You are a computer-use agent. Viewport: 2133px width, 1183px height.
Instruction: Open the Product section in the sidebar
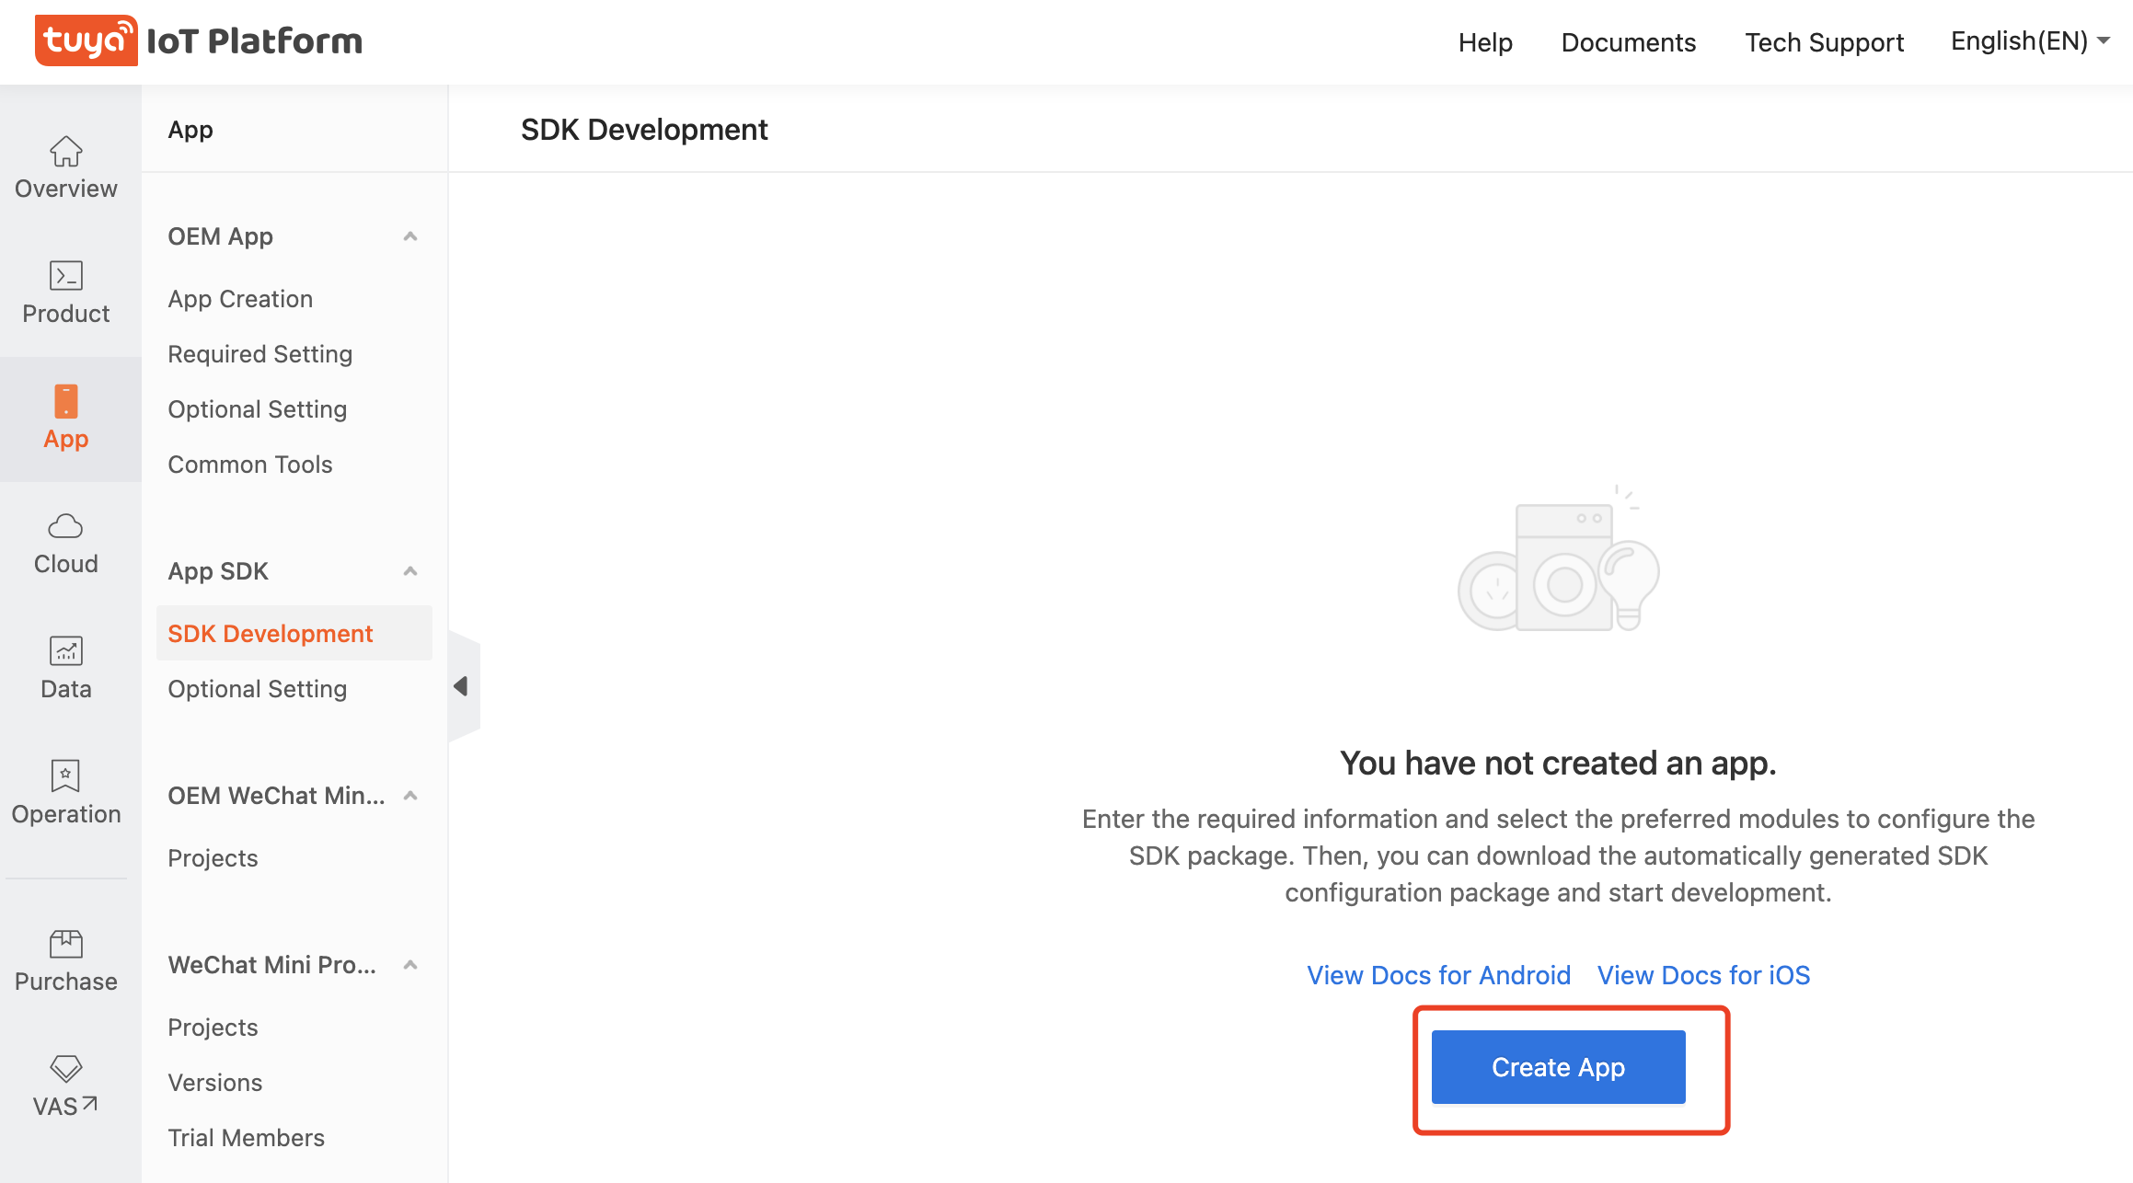coord(65,293)
